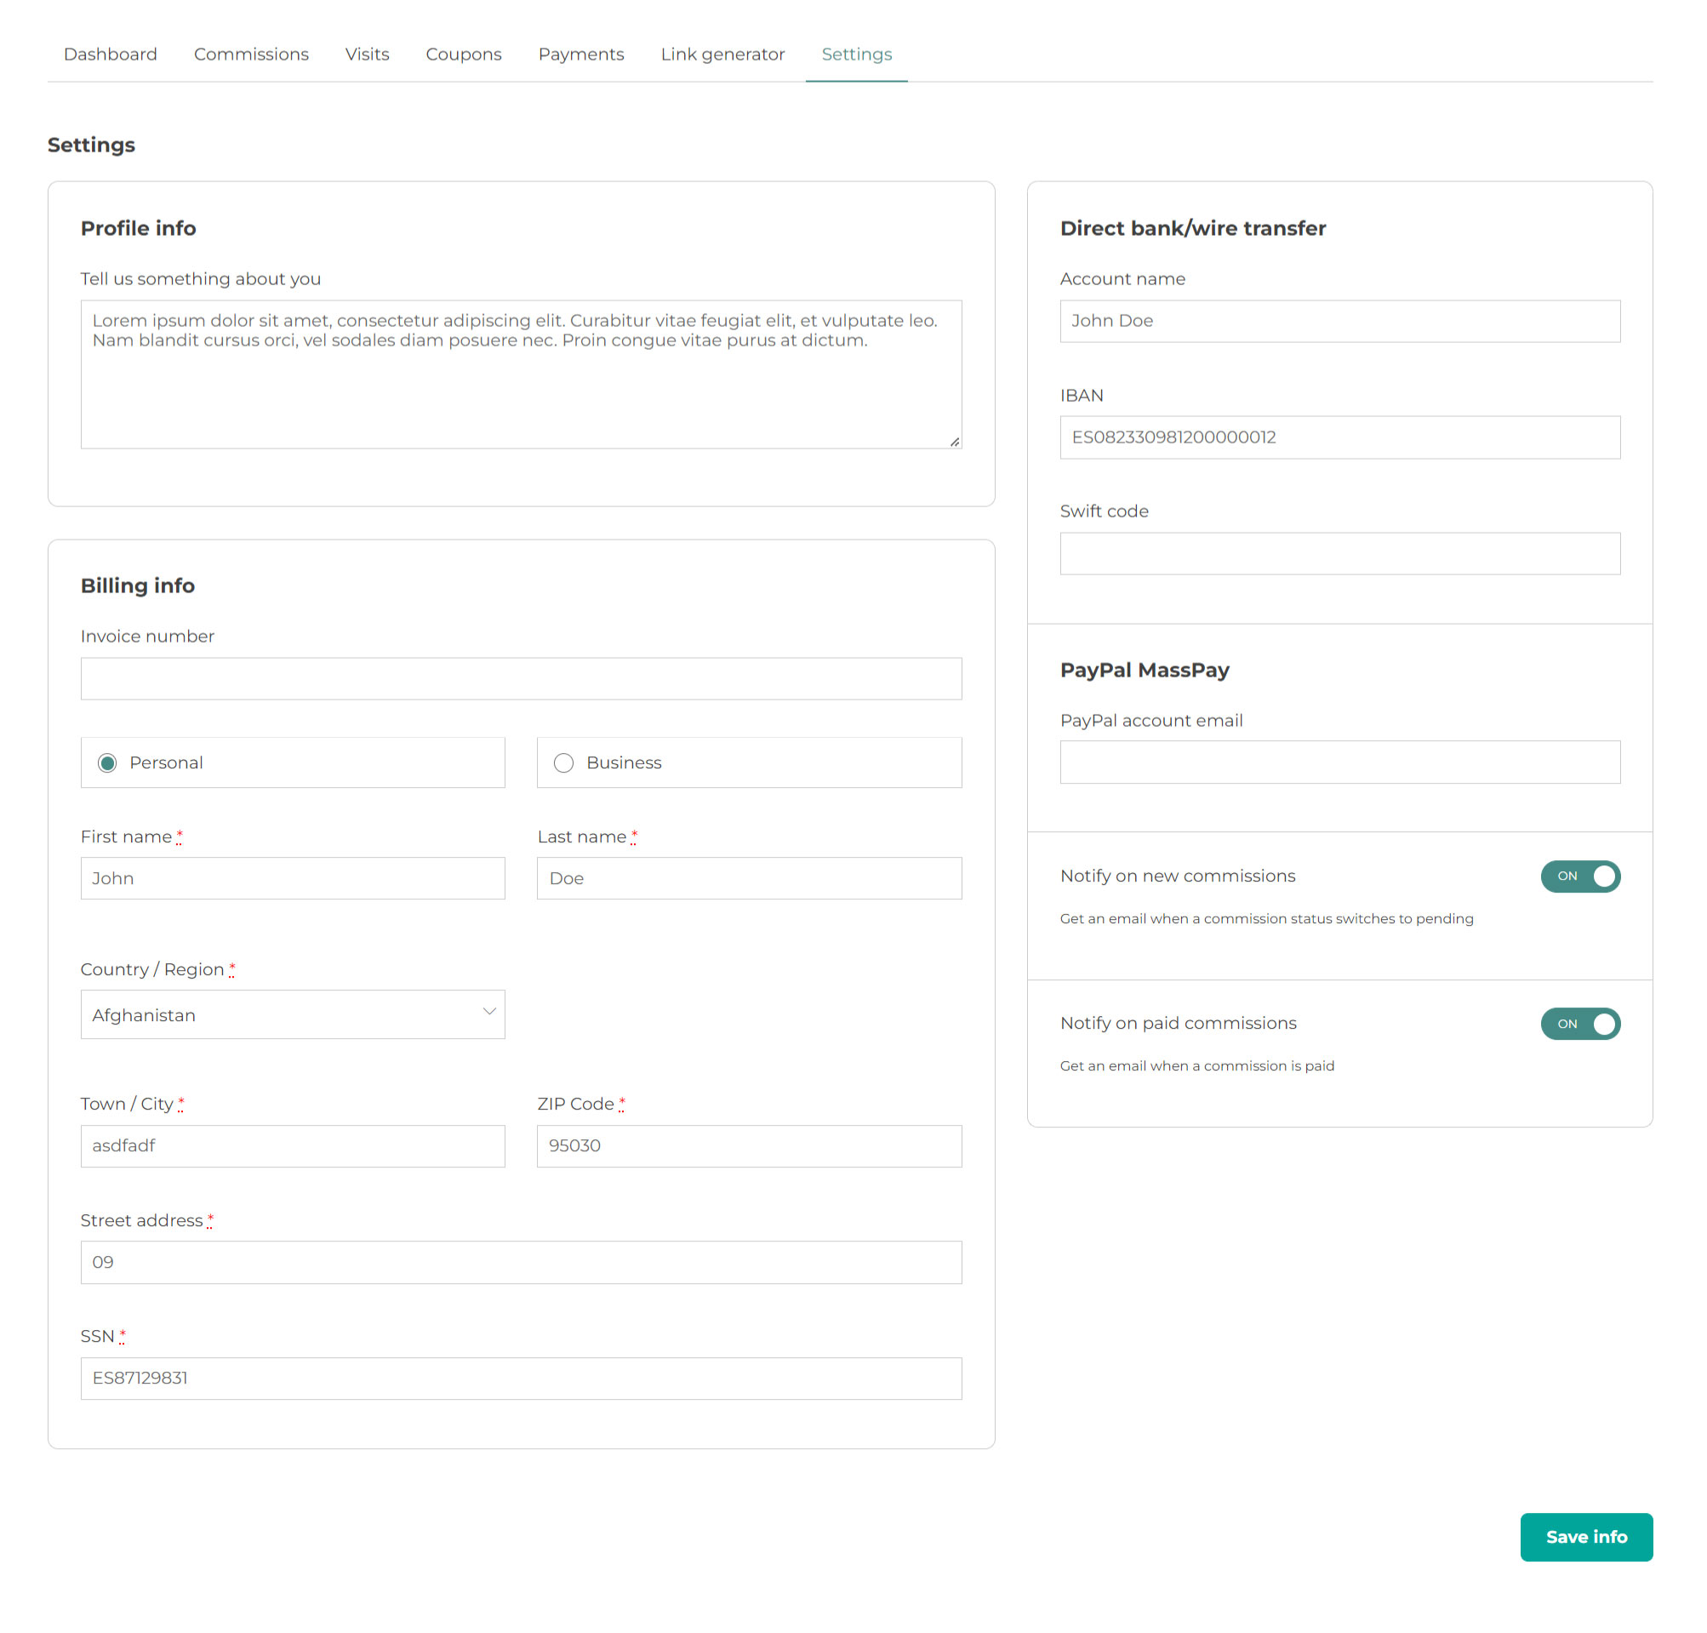Click the Save info button
This screenshot has height=1633, width=1707.
tap(1585, 1536)
